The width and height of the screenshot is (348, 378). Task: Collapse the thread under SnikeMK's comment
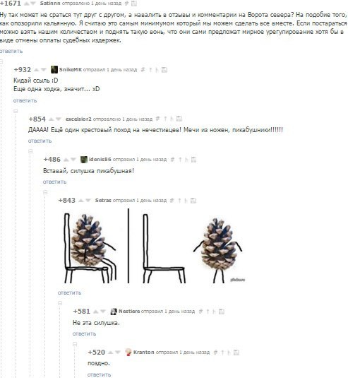tap(16, 111)
